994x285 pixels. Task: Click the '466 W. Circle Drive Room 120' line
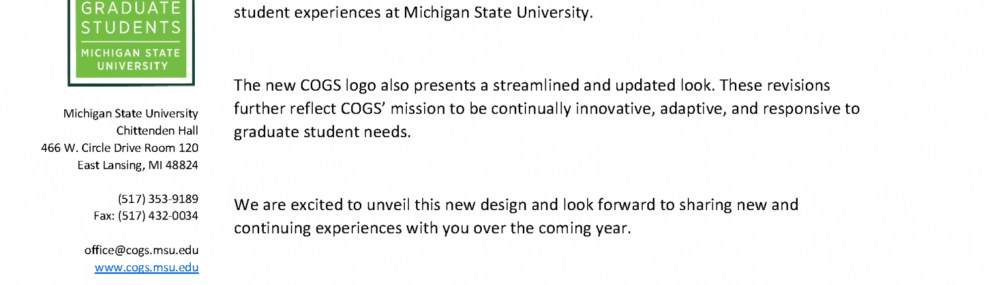coord(120,148)
